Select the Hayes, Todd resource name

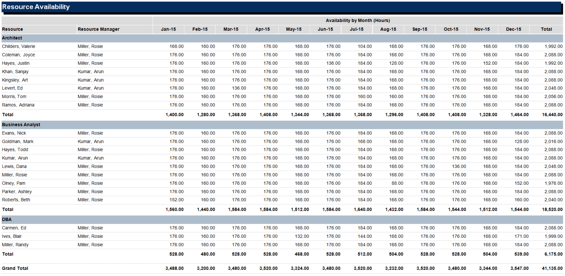pos(15,150)
